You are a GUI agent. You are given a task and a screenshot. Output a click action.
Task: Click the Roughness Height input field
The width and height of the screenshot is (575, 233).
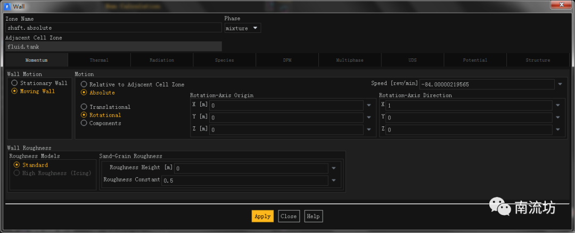coord(251,168)
